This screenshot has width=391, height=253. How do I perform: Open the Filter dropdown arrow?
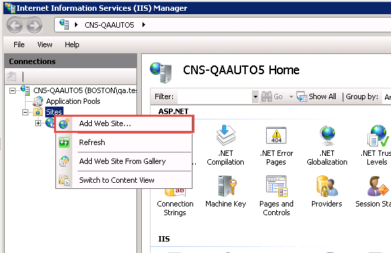pyautogui.click(x=255, y=96)
